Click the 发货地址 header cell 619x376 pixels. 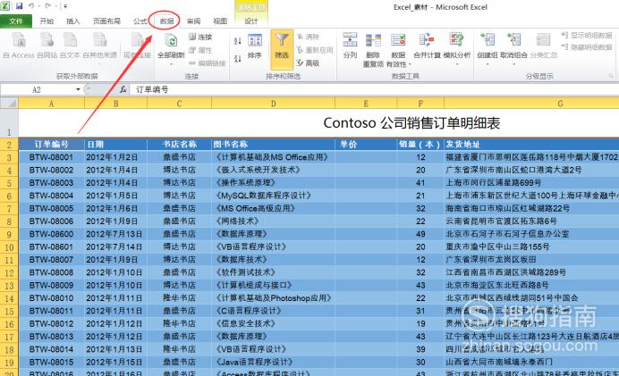[x=531, y=145]
